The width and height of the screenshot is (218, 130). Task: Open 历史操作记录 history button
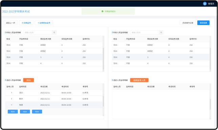[x=188, y=23]
